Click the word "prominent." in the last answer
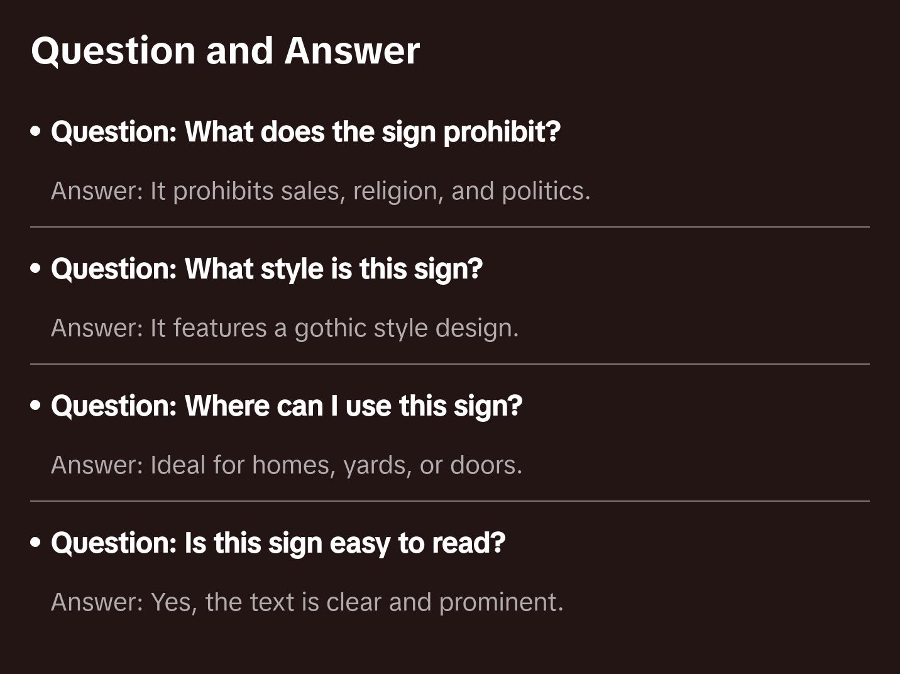 [501, 602]
